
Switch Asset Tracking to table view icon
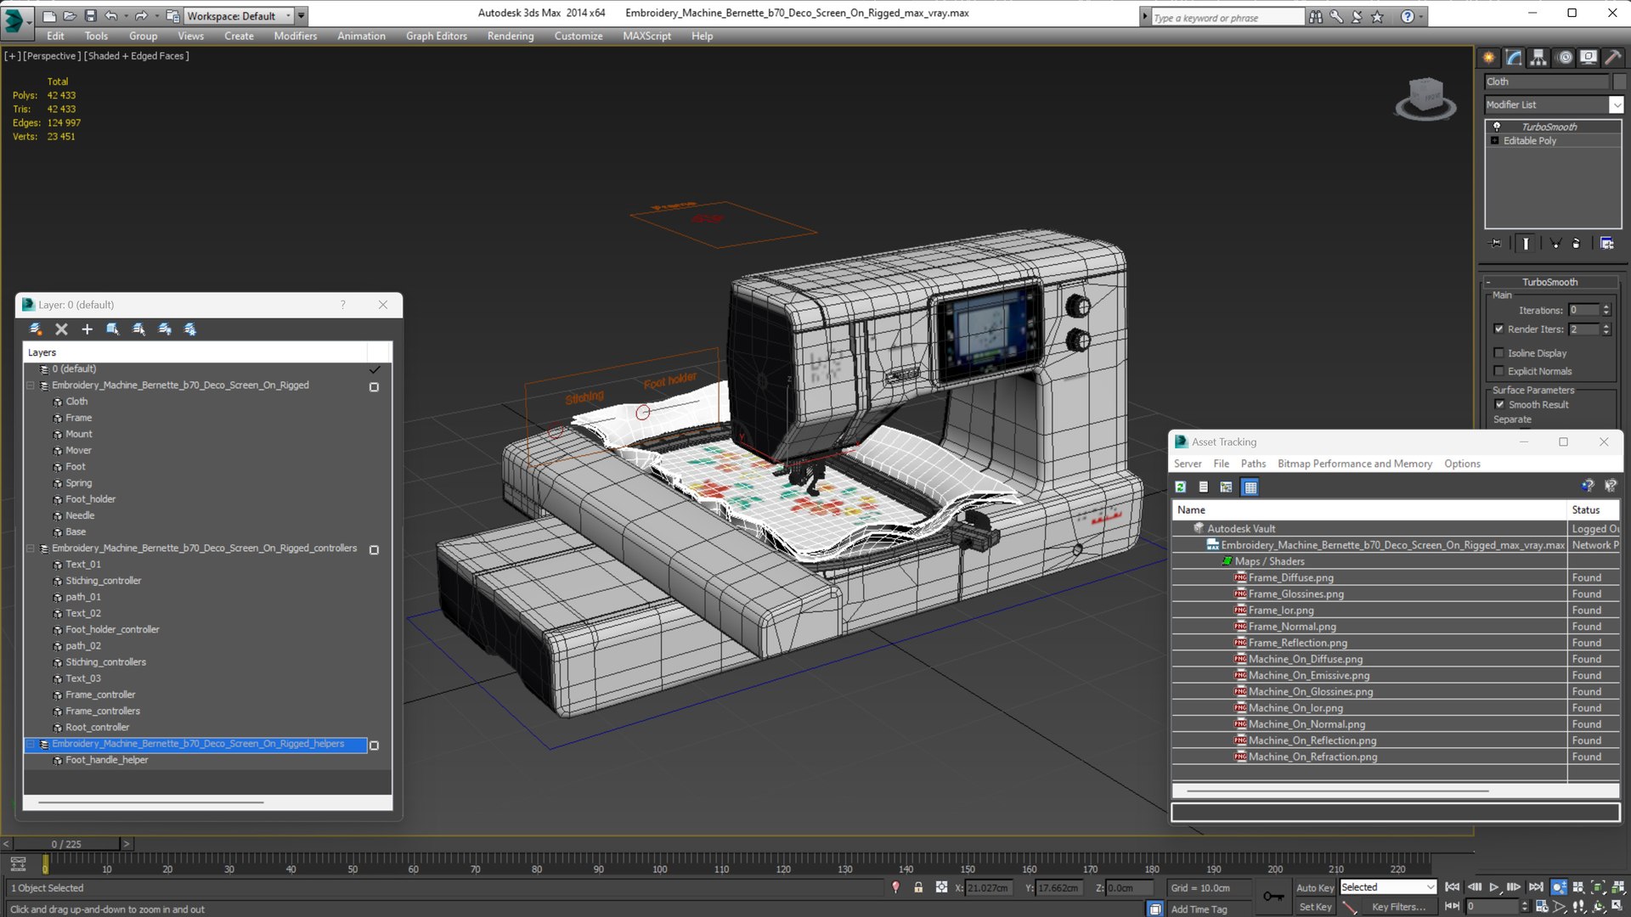pyautogui.click(x=1250, y=487)
